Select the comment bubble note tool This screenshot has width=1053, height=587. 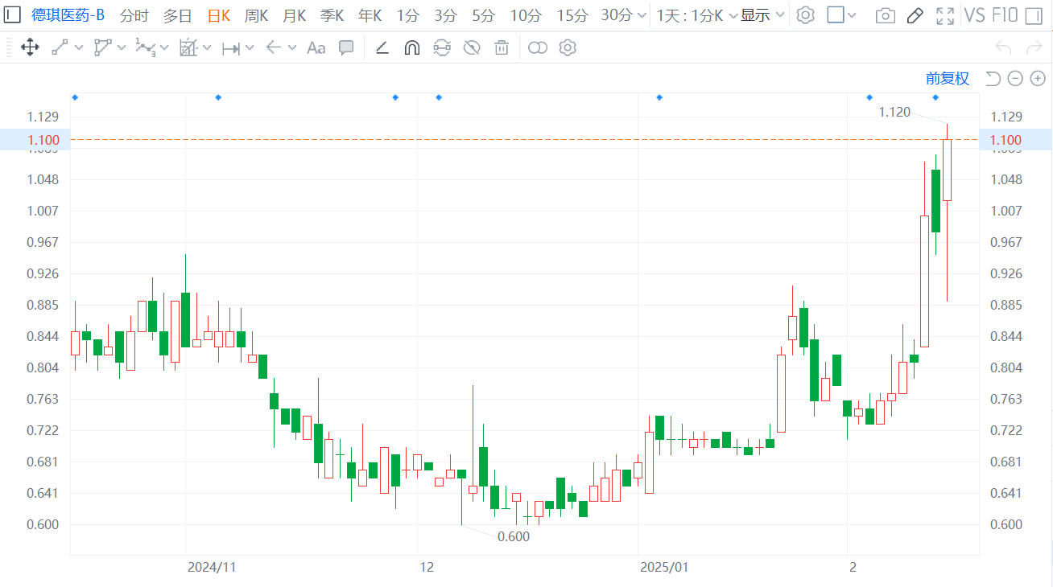(x=346, y=47)
